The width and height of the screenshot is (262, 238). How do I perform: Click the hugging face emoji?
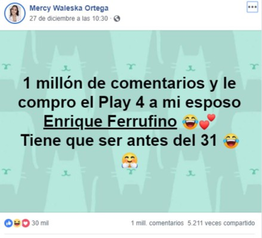click(130, 160)
